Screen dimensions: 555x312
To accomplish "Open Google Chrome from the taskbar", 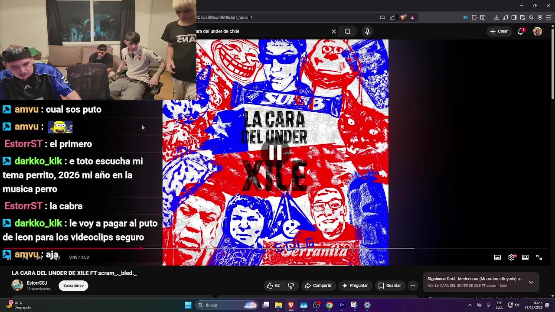I will [329, 305].
